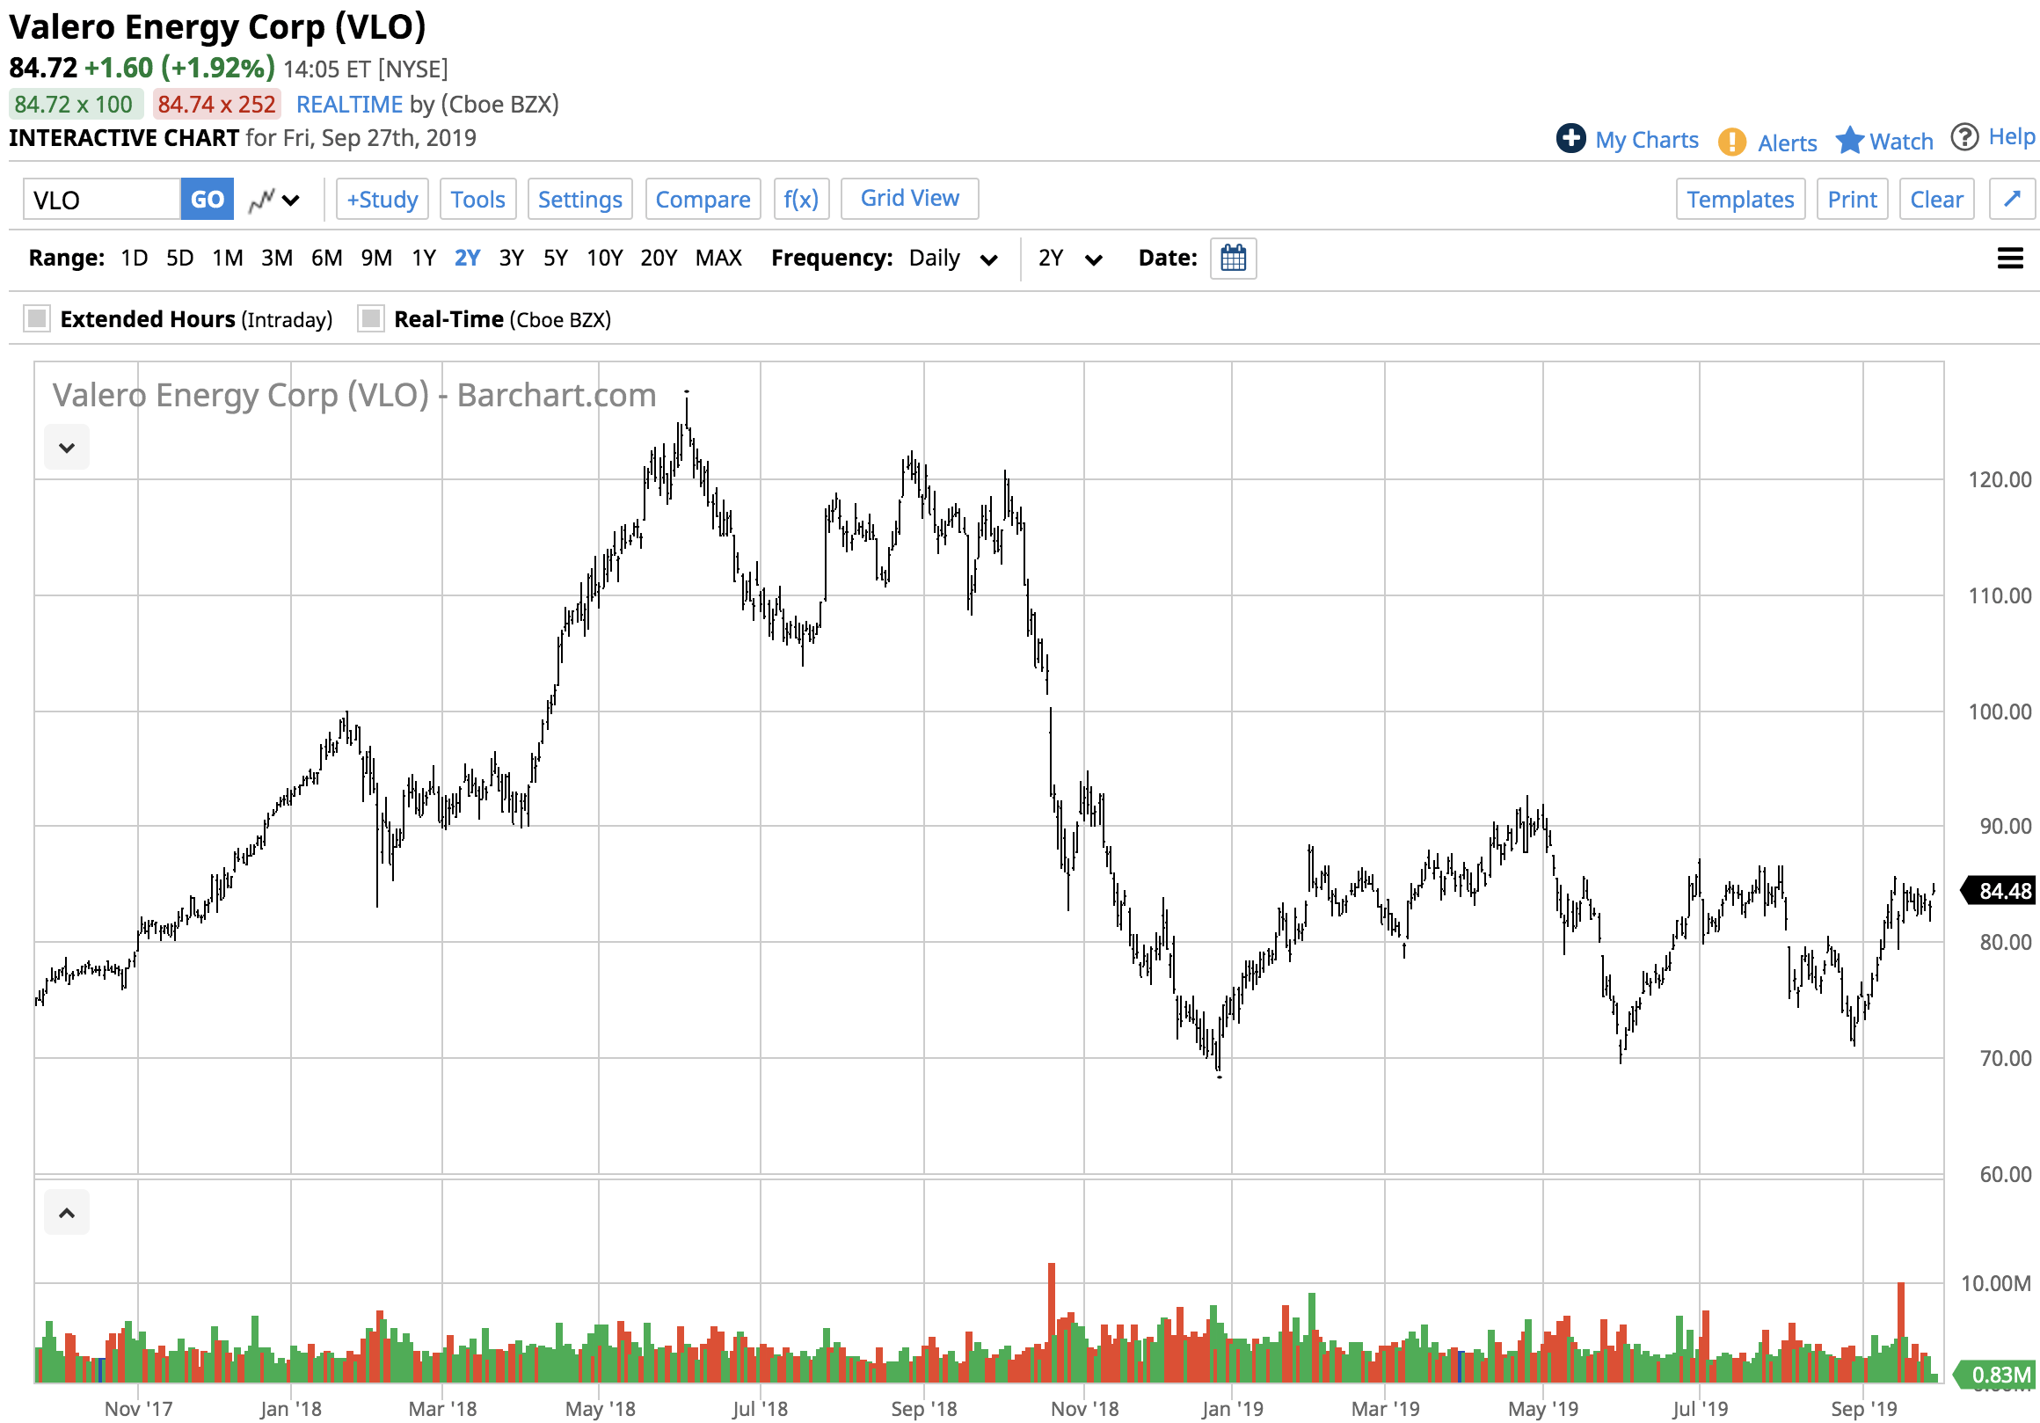Expand the volume pane chevron
The width and height of the screenshot is (2040, 1423).
click(67, 1212)
